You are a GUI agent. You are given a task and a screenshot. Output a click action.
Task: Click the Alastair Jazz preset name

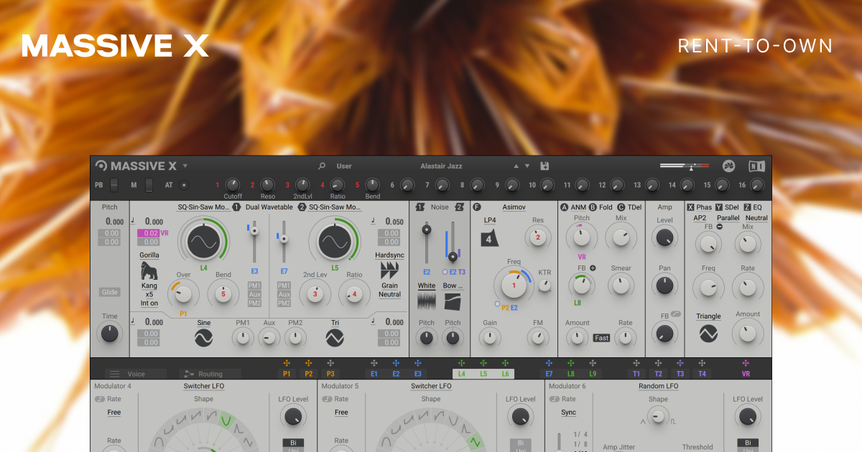[x=441, y=166]
